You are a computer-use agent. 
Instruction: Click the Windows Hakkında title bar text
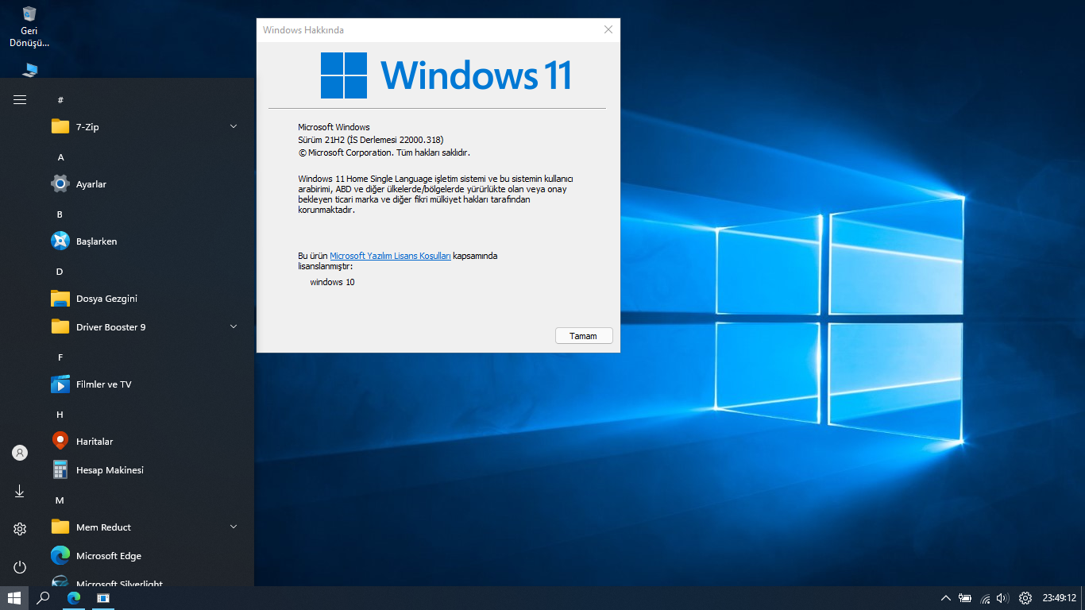tap(303, 30)
